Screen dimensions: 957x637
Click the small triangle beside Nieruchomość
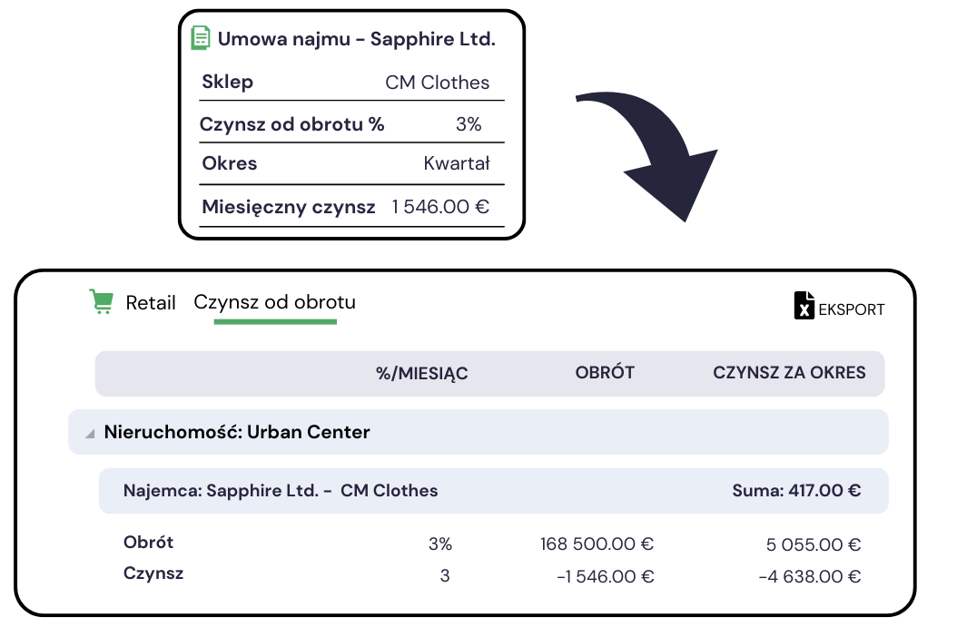point(90,434)
